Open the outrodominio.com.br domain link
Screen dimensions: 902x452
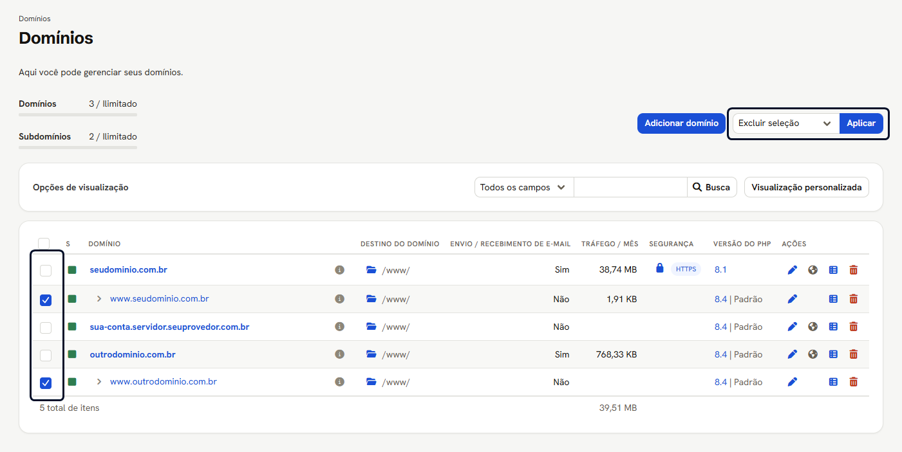point(133,354)
